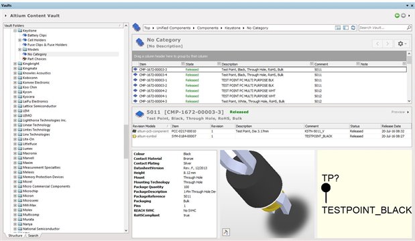Switch to the Search tab
Viewport: 415px width, 241px height.
click(x=33, y=236)
